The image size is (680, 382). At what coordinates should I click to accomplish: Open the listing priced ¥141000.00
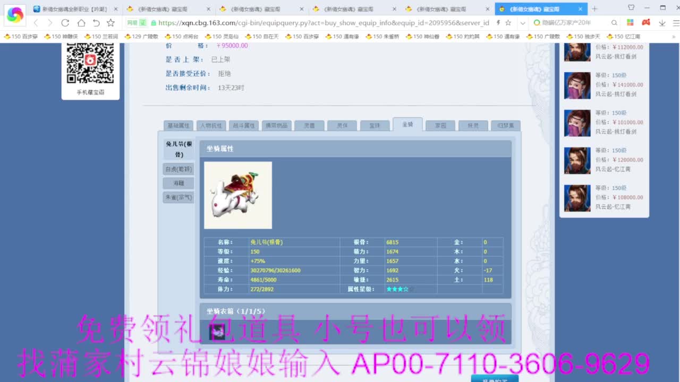(619, 84)
